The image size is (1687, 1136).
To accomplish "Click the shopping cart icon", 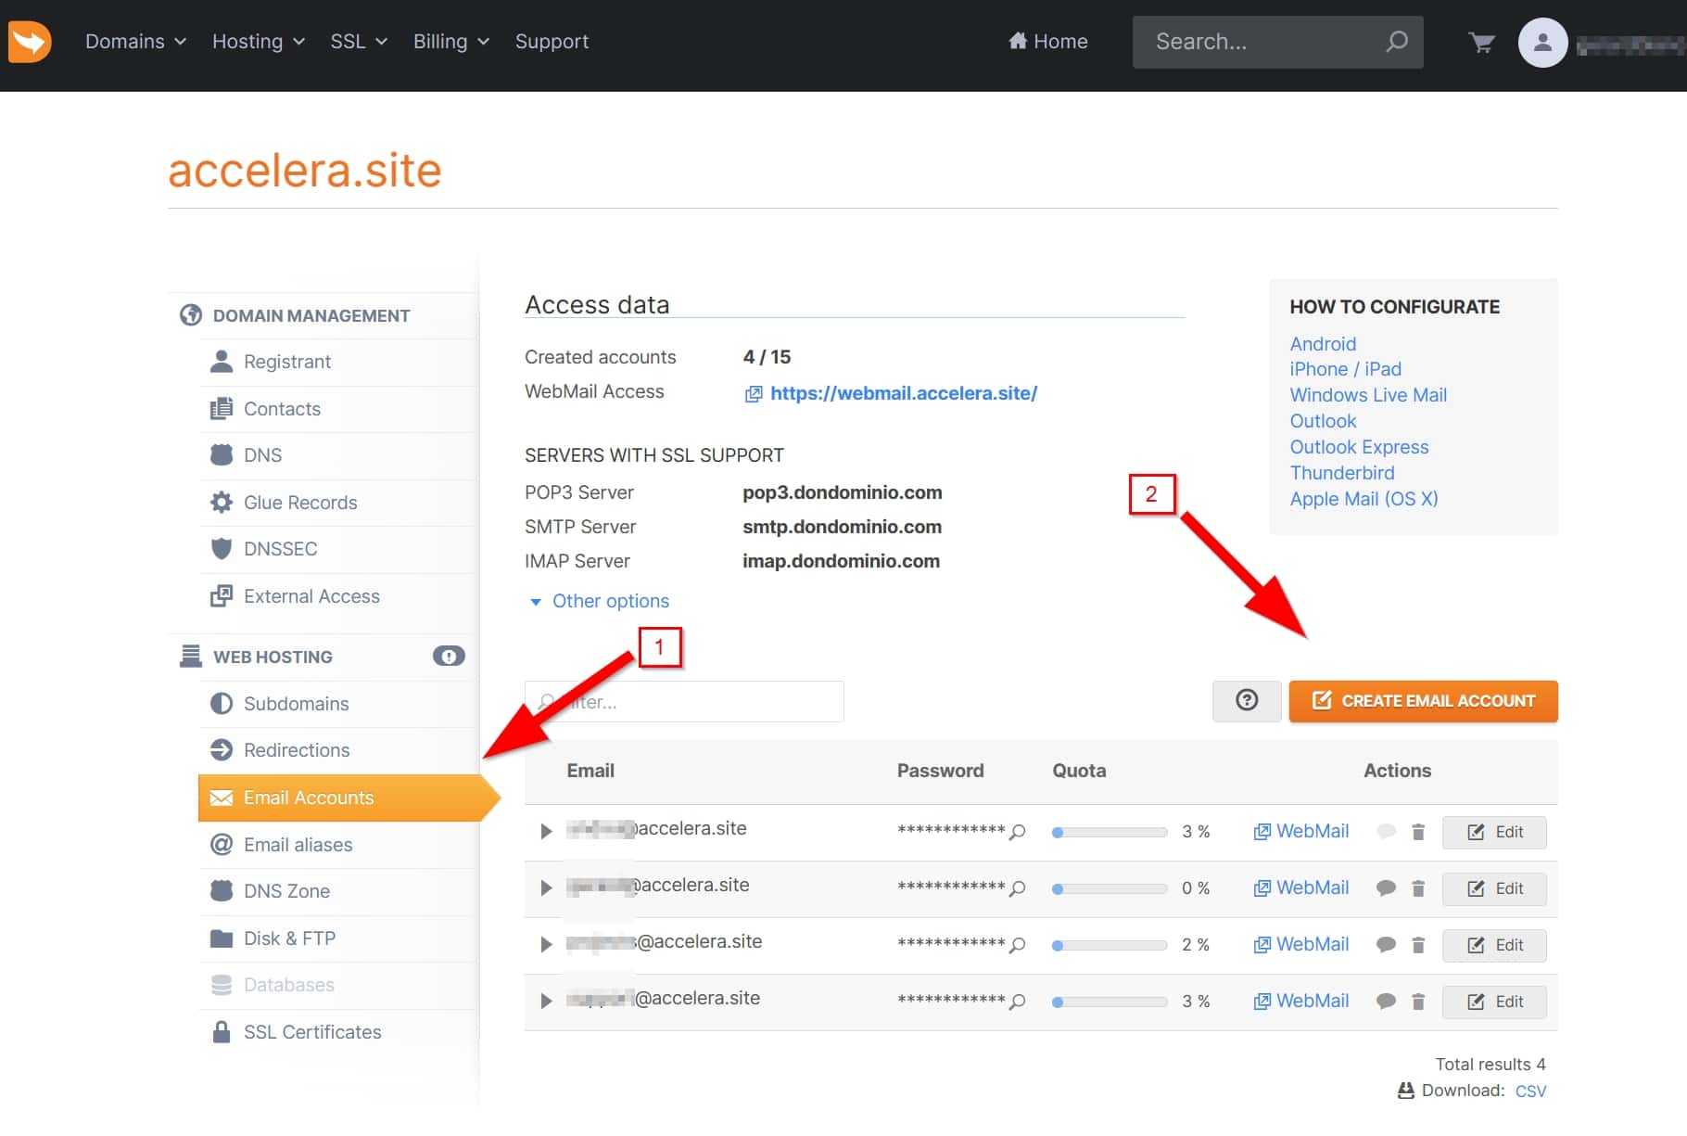I will click(x=1481, y=43).
